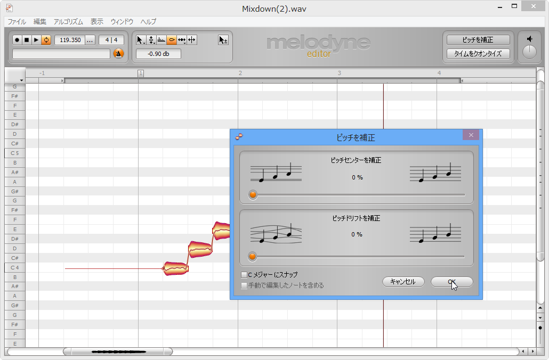Click the C 5 label in pitch ruler
Image resolution: width=549 pixels, height=360 pixels.
[x=15, y=153]
